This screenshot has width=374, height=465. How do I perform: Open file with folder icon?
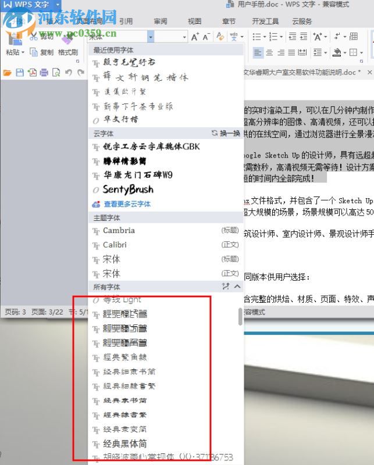(7, 72)
